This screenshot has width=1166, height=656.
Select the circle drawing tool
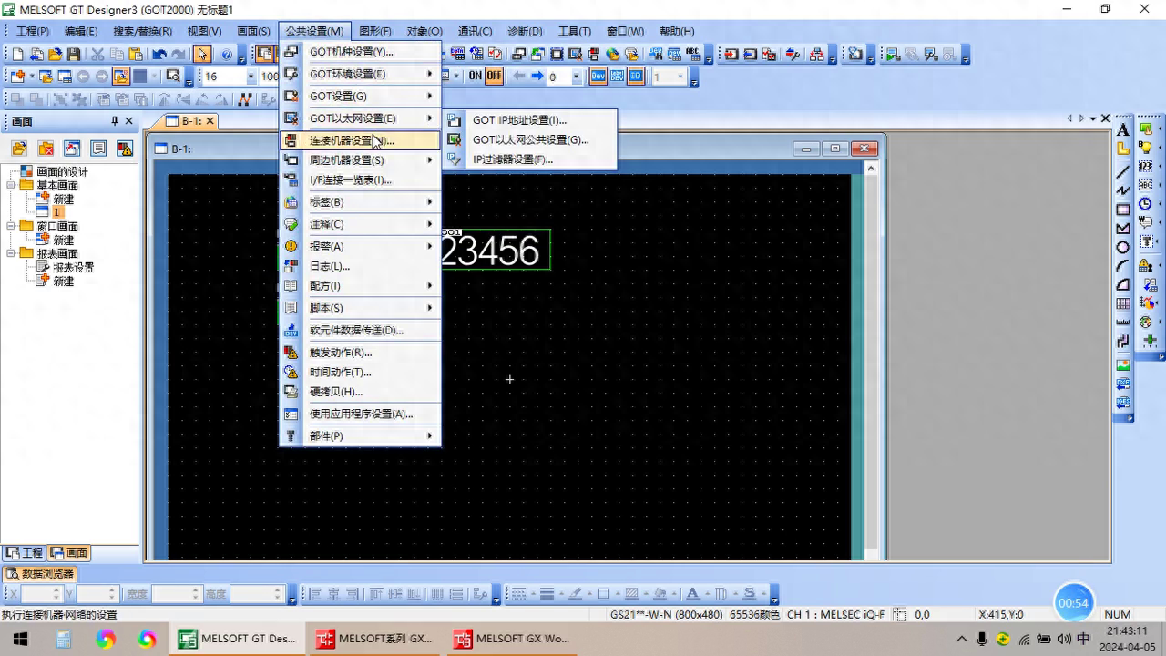tap(1123, 247)
